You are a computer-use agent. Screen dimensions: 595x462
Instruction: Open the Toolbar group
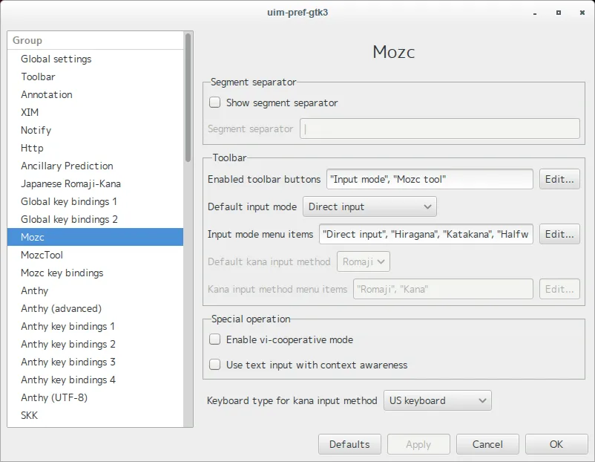pos(38,77)
